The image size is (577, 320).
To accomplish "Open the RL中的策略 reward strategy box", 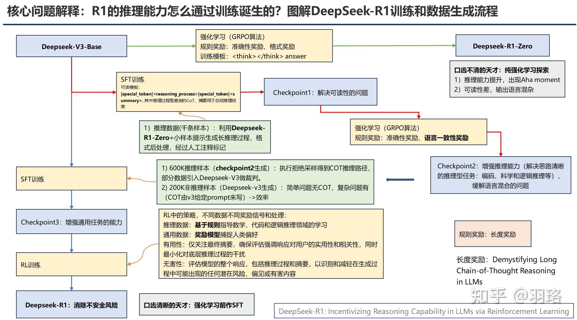I will tap(271, 243).
